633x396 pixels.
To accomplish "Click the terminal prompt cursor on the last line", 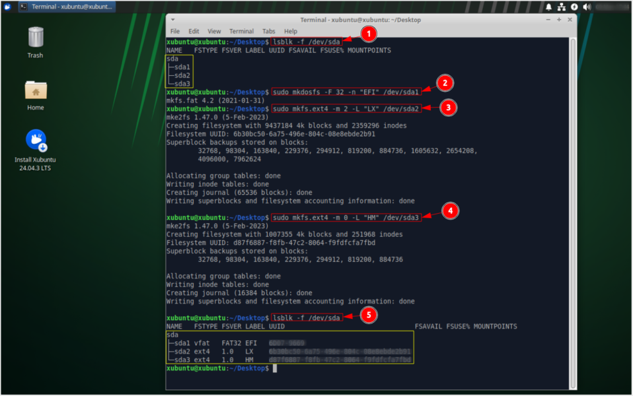I will 274,368.
